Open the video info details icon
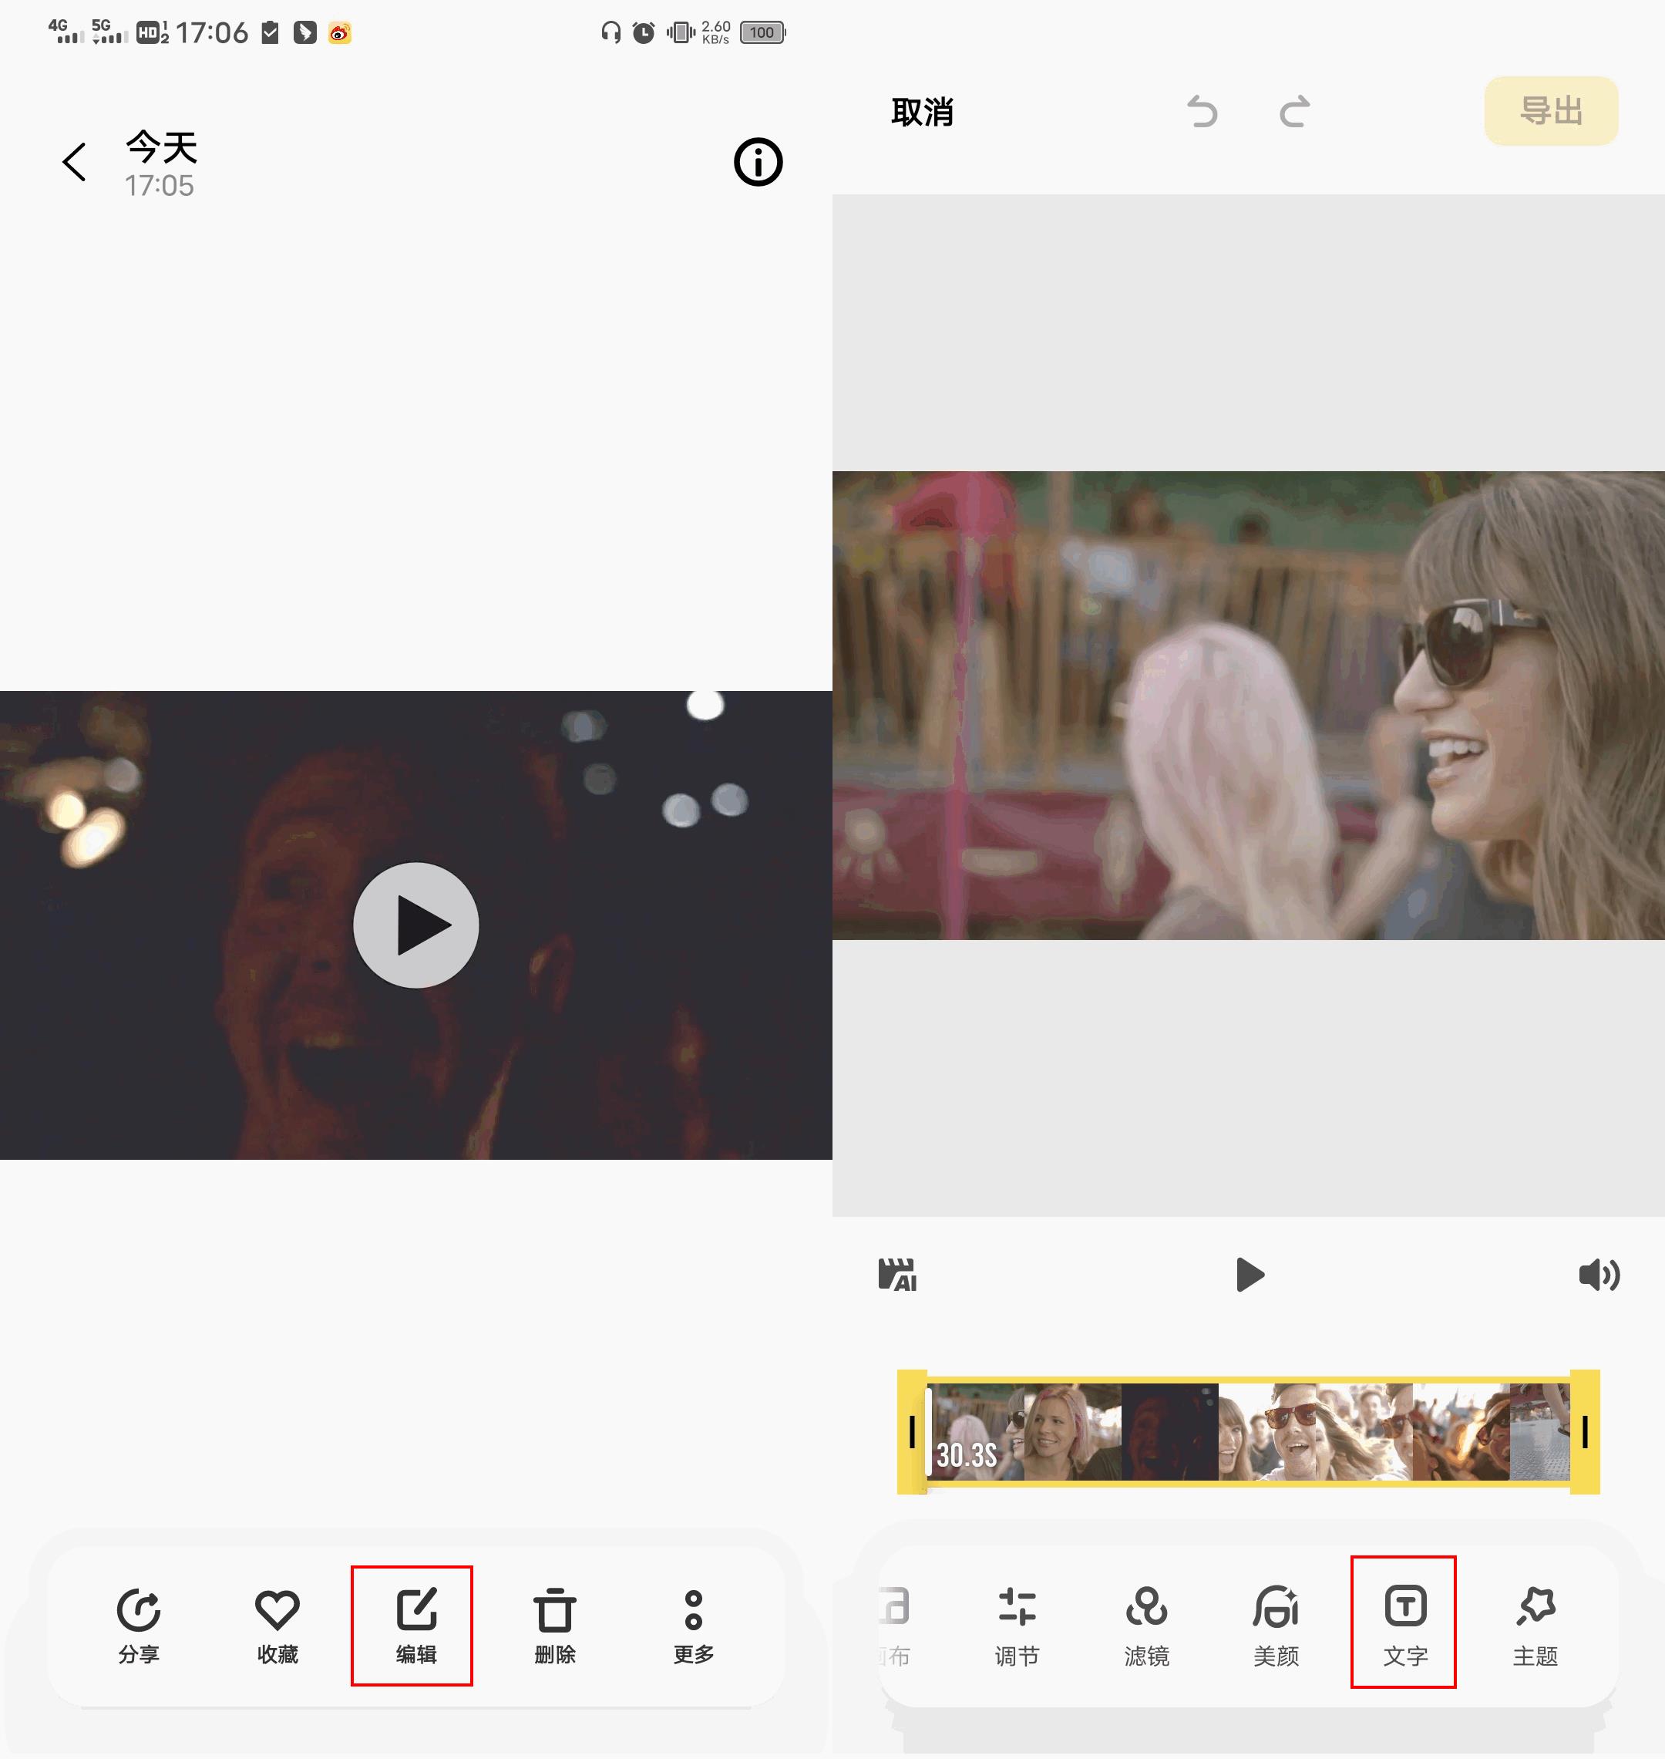 tap(757, 163)
